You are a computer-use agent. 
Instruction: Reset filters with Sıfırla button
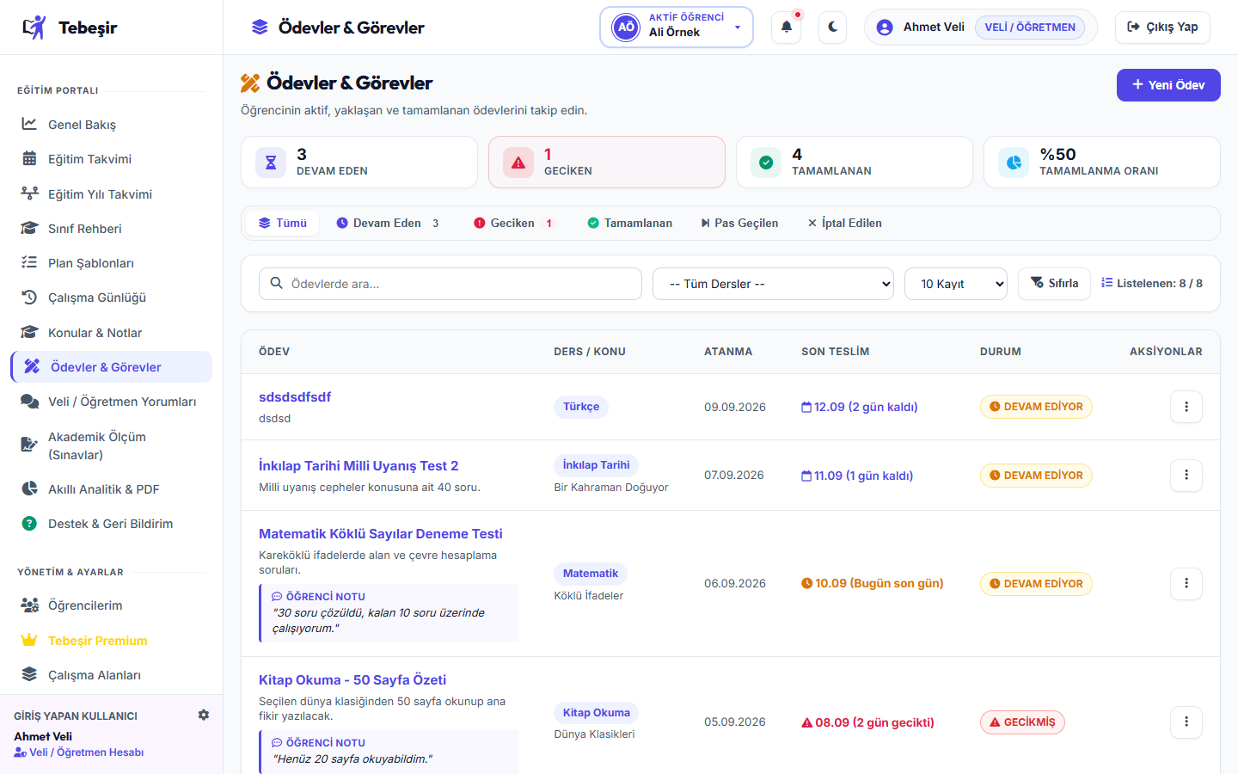pyautogui.click(x=1054, y=283)
